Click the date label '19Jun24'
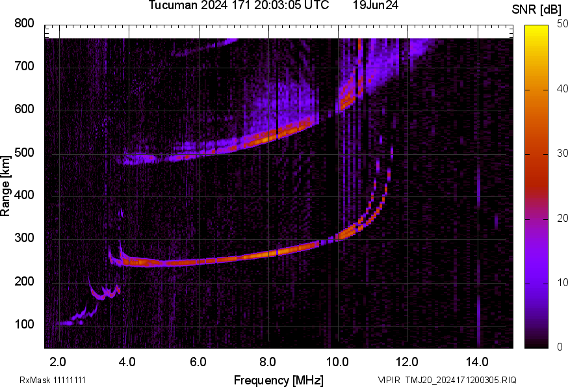 click(376, 5)
